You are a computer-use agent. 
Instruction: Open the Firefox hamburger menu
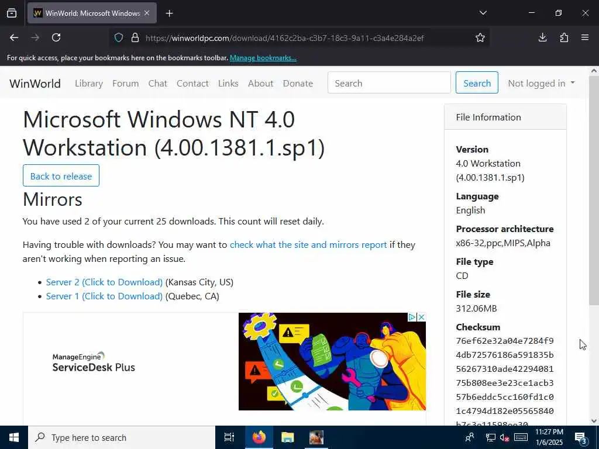585,37
